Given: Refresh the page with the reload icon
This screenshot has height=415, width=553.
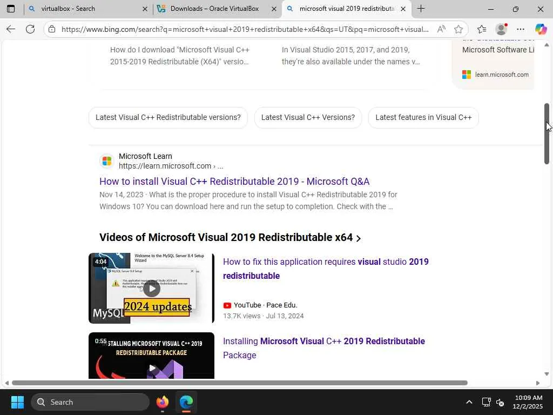Looking at the screenshot, I should [30, 29].
